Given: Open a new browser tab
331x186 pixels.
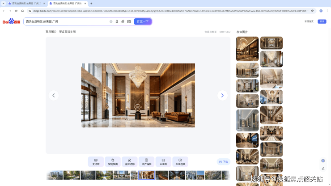Looking at the screenshot, I should point(91,4).
